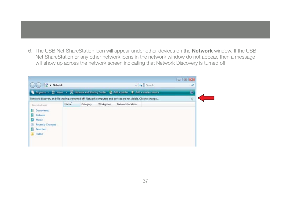Click the Add a wireless device icon
This screenshot has height=203, width=291.
point(133,92)
